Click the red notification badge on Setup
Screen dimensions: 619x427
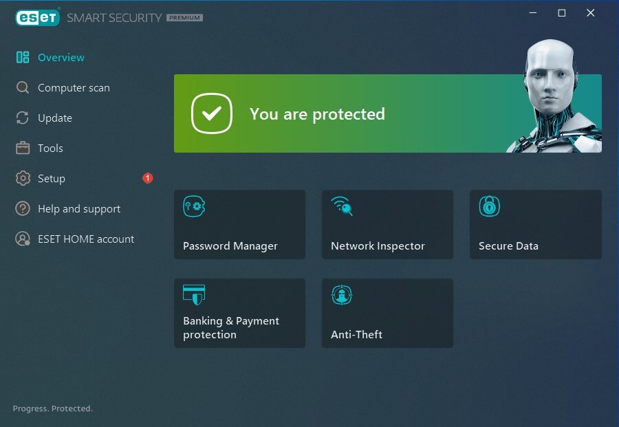(148, 178)
